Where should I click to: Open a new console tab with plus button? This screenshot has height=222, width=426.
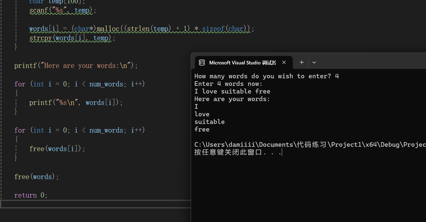click(302, 62)
